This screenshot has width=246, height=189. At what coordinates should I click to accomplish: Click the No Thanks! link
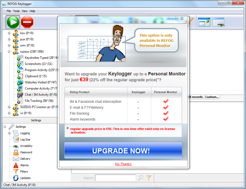click(x=123, y=164)
